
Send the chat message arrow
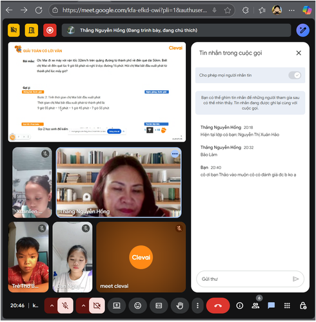click(x=296, y=279)
